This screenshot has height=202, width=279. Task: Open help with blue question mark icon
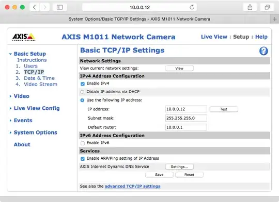[263, 51]
